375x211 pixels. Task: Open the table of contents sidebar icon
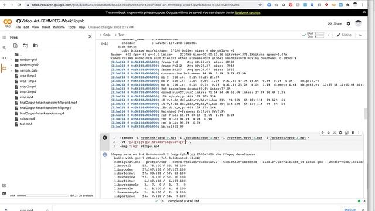4,38
